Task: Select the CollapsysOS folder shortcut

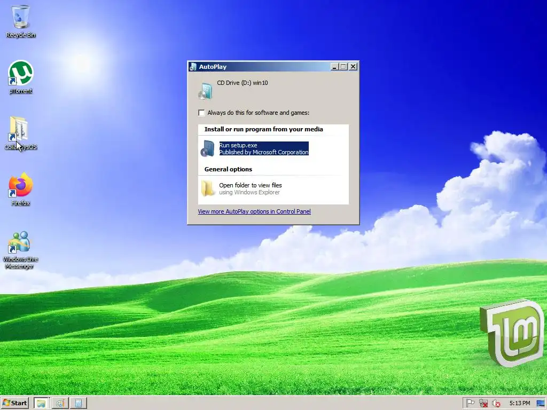Action: pyautogui.click(x=20, y=133)
